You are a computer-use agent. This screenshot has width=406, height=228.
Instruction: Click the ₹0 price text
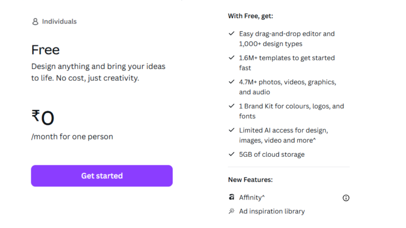[42, 117]
